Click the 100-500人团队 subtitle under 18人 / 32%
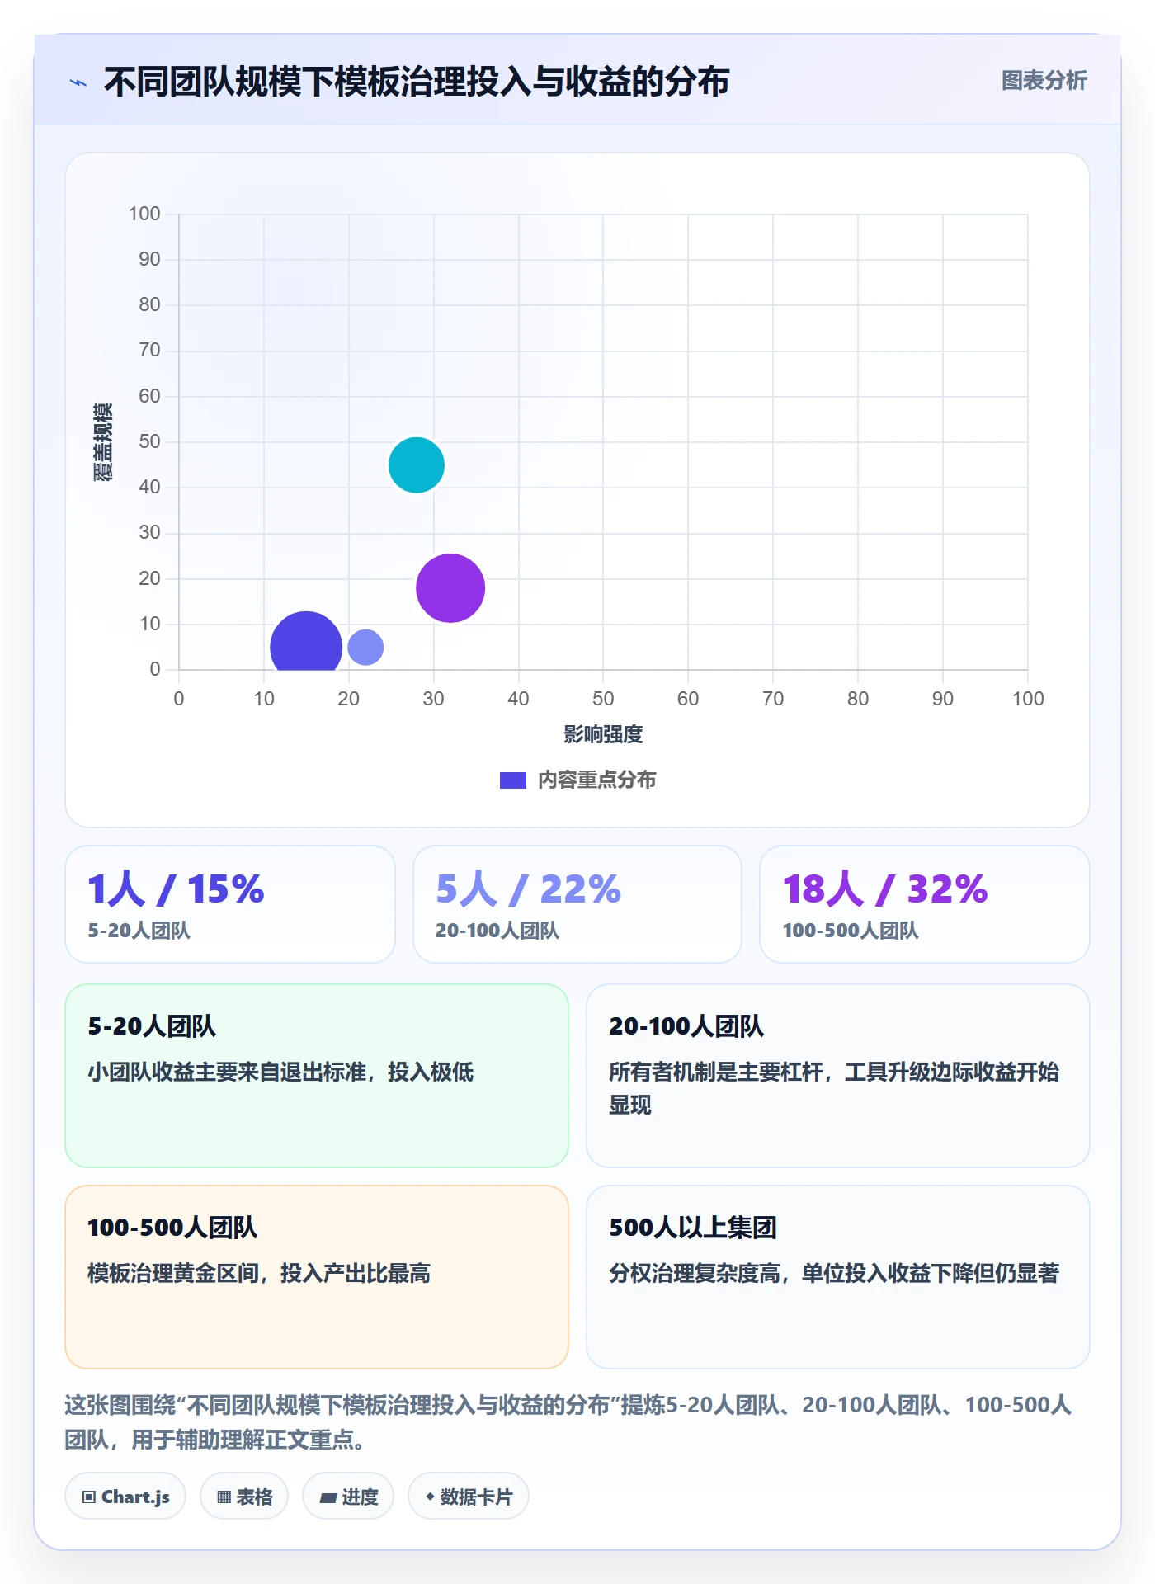The image size is (1155, 1584). (x=851, y=931)
